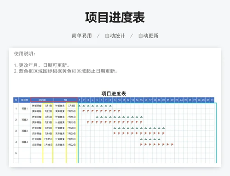This screenshot has height=176, width=230.
Task: Select the 7月1日 planned start cell
Action: (48, 106)
